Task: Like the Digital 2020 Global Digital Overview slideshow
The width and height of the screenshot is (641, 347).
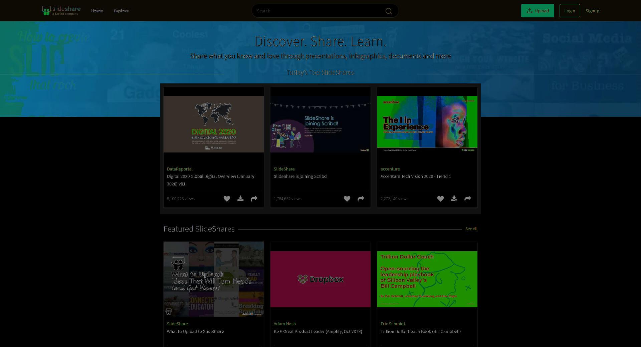Action: click(227, 199)
